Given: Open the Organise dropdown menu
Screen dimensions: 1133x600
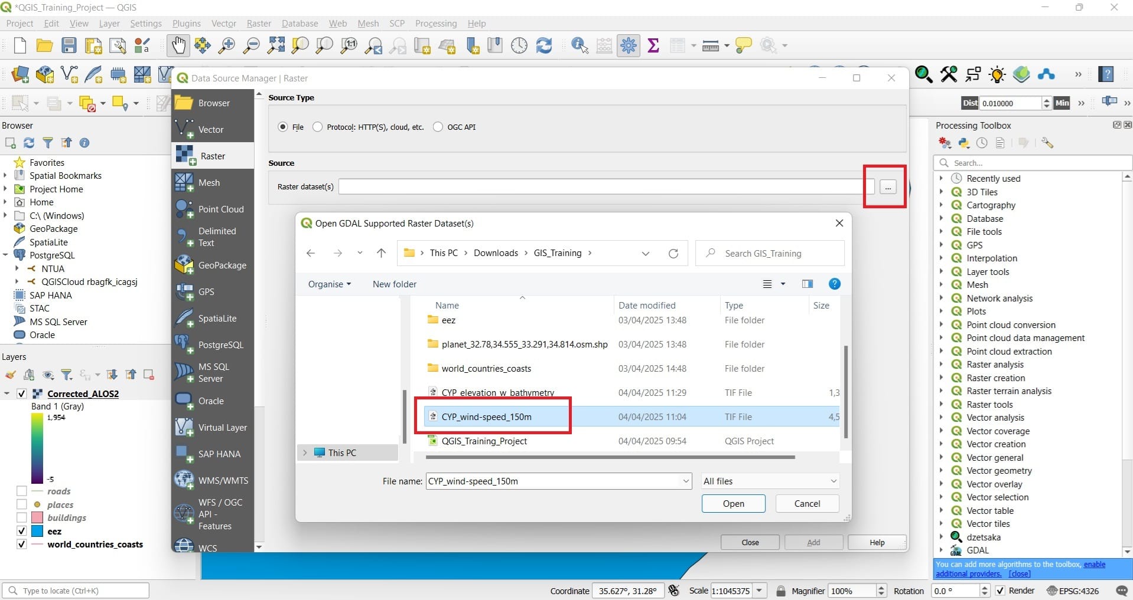Looking at the screenshot, I should click(330, 284).
